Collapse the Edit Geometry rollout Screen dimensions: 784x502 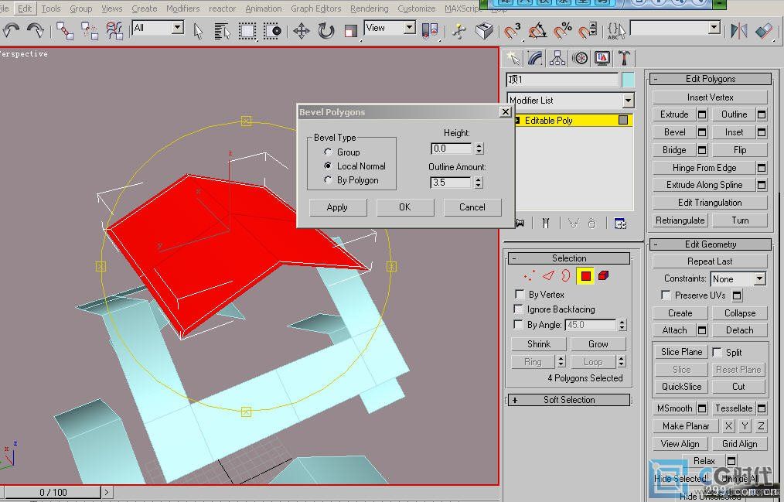click(710, 244)
